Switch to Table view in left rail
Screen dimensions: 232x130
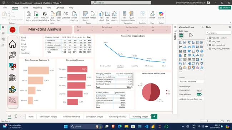[x=3, y=33]
